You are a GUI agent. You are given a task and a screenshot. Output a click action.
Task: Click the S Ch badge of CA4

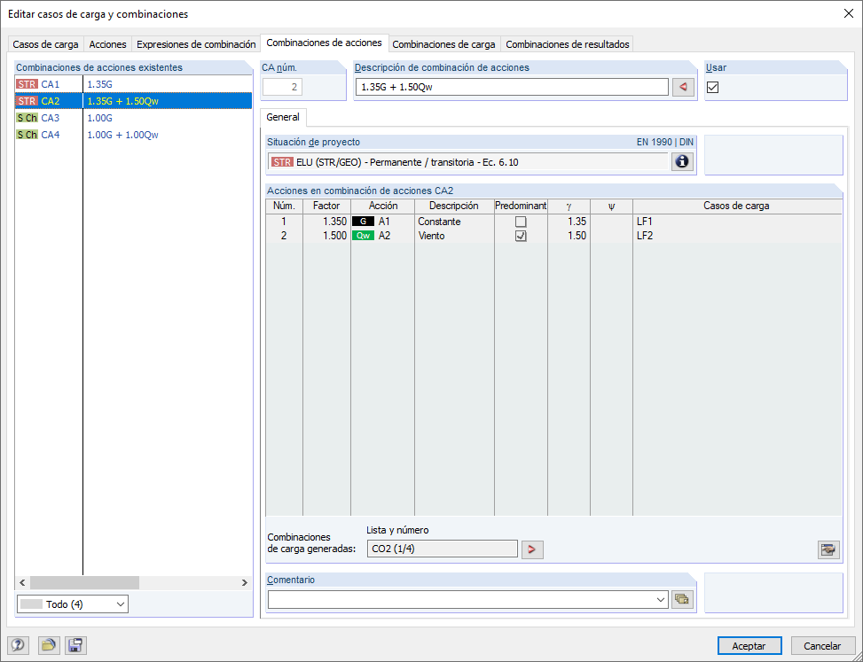[x=27, y=135]
